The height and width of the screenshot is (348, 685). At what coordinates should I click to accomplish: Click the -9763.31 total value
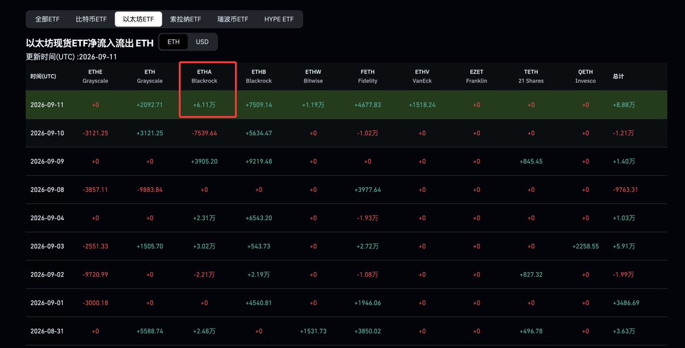coord(625,189)
